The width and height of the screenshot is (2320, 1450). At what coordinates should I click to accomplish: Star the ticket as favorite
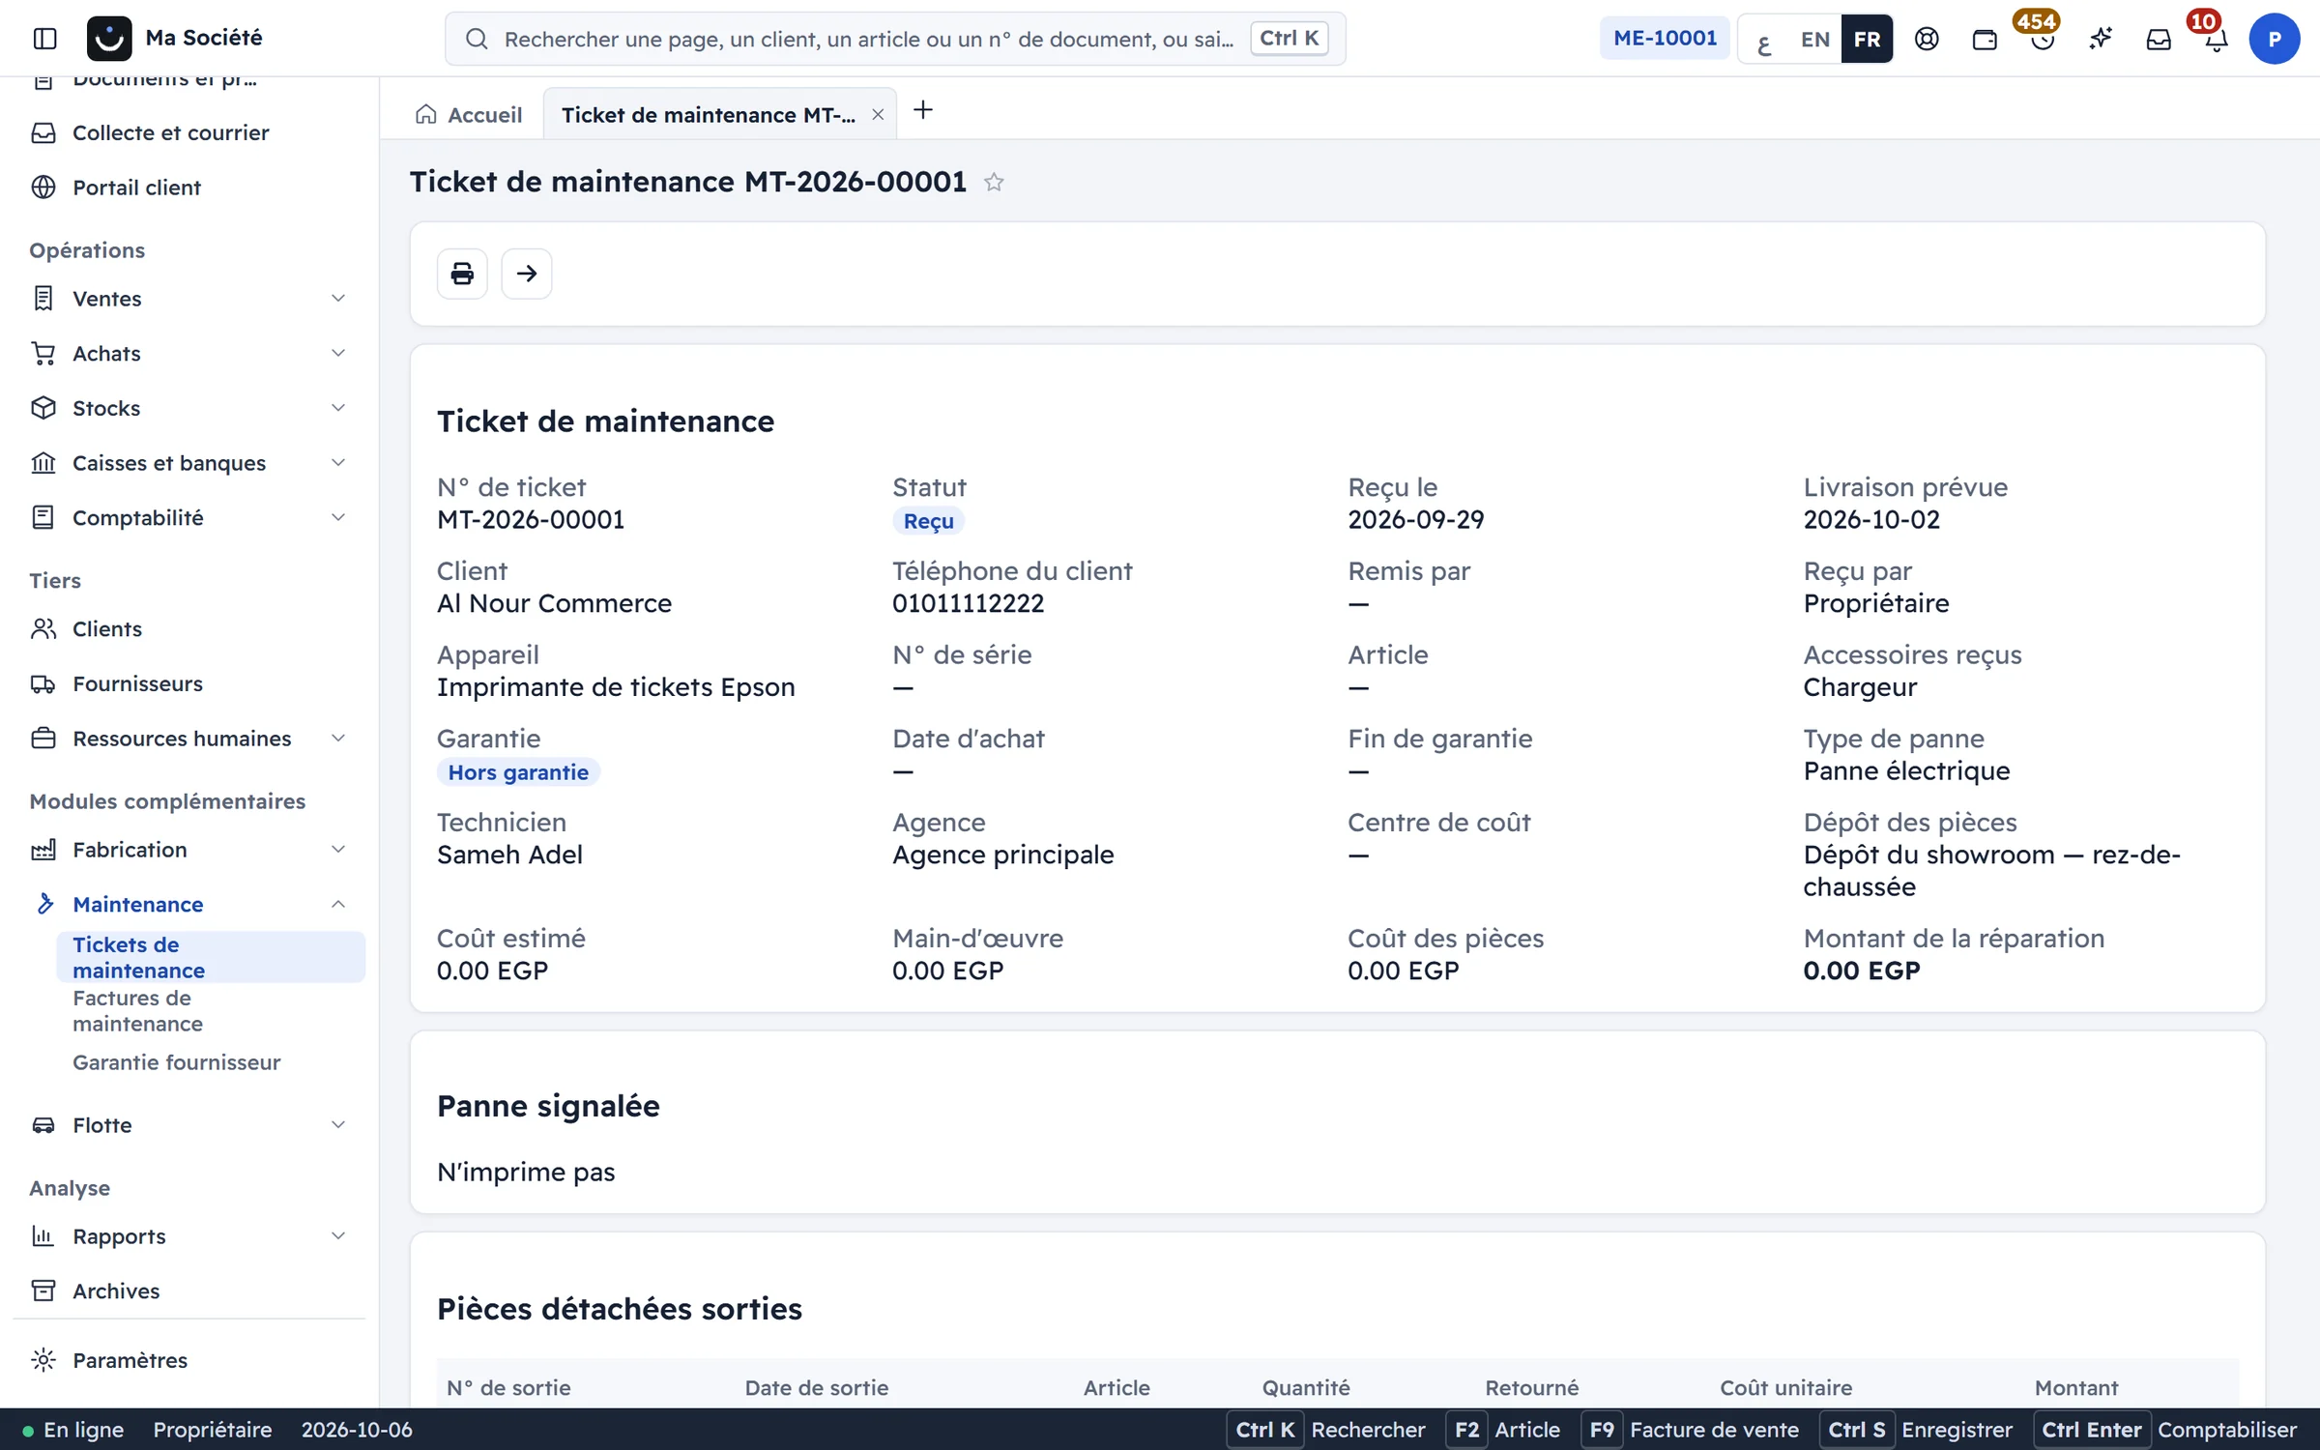(x=994, y=182)
